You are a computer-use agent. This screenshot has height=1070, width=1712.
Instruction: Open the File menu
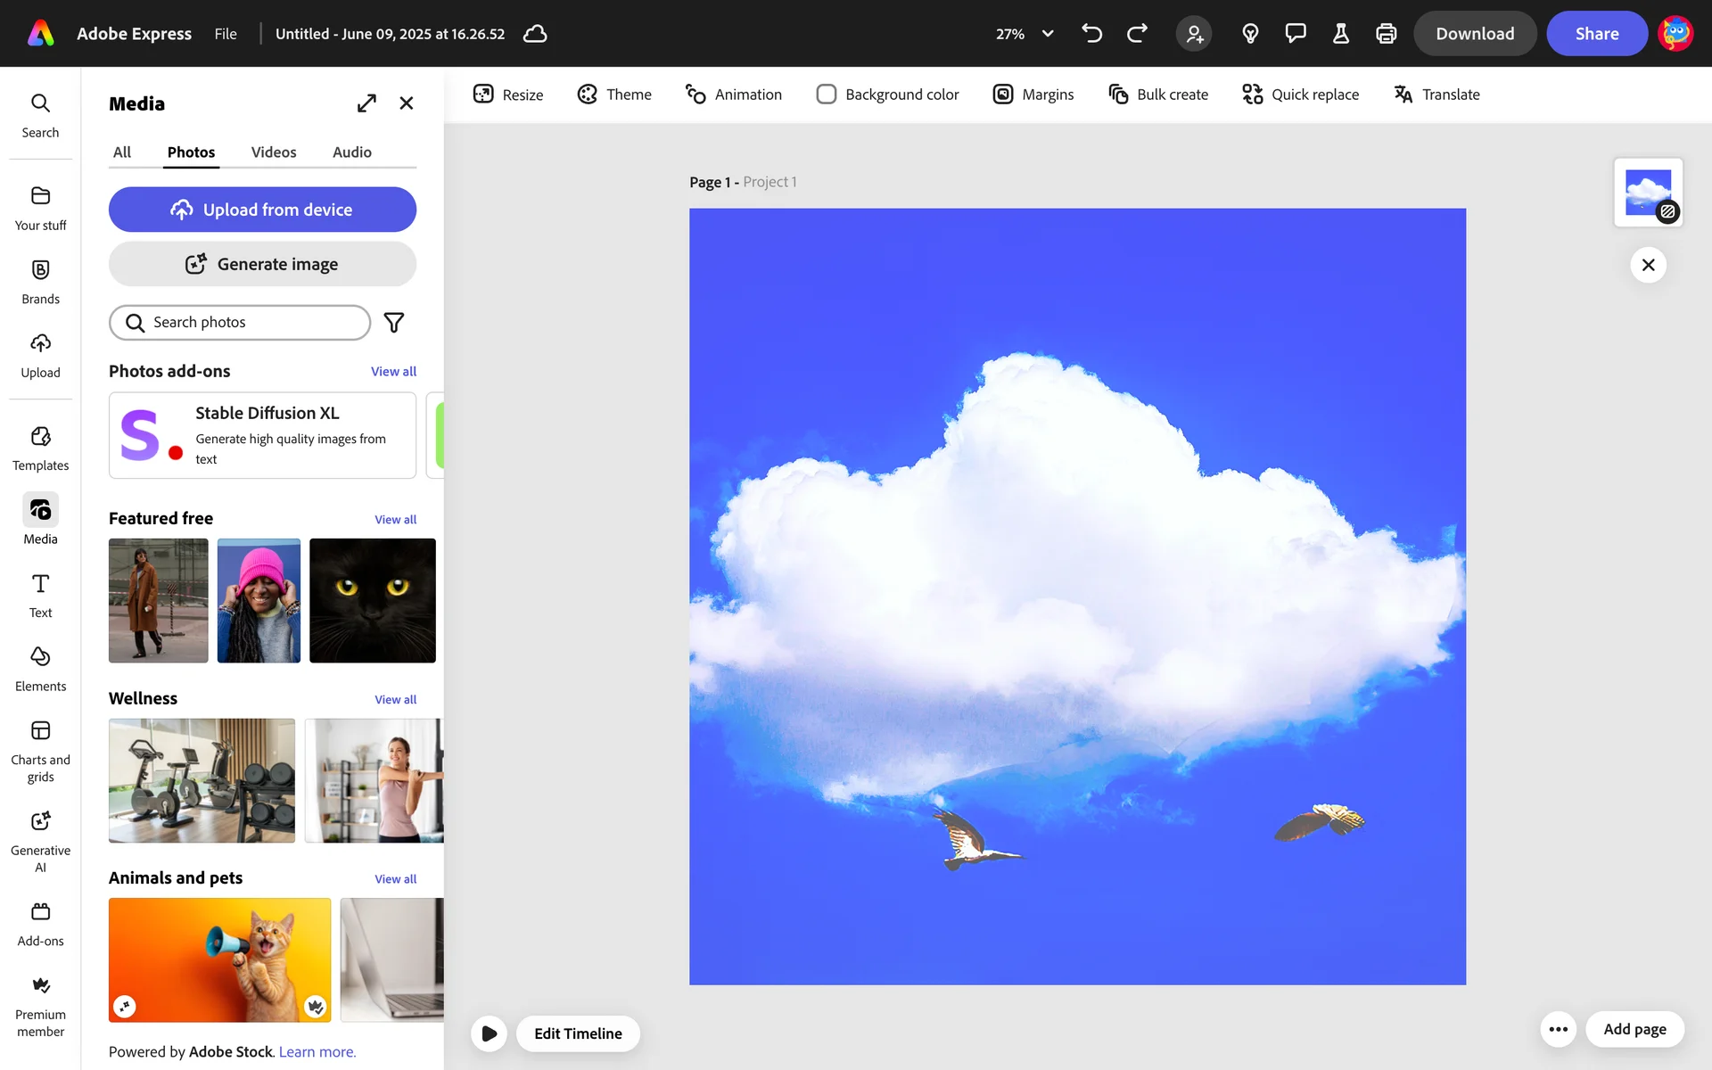226,34
